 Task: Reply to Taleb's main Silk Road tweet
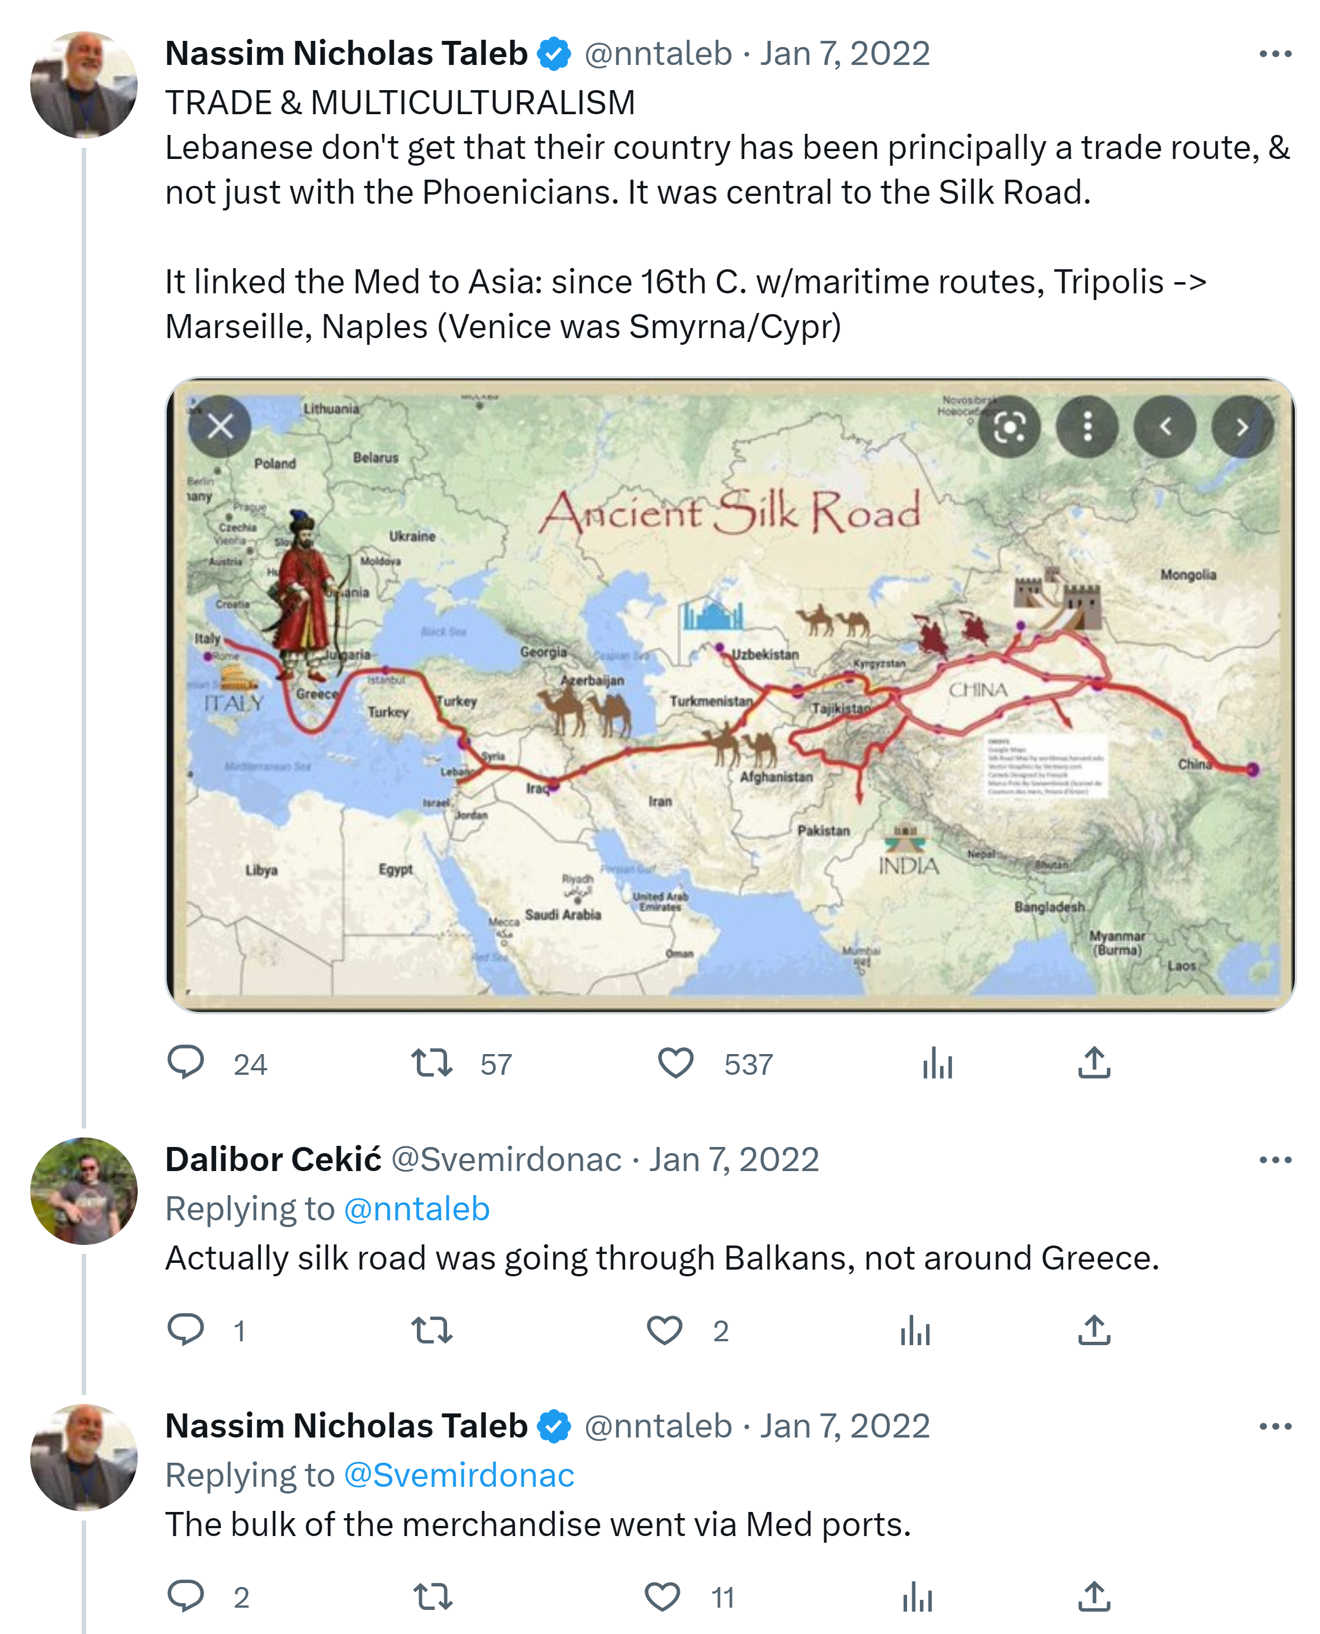[x=186, y=1064]
